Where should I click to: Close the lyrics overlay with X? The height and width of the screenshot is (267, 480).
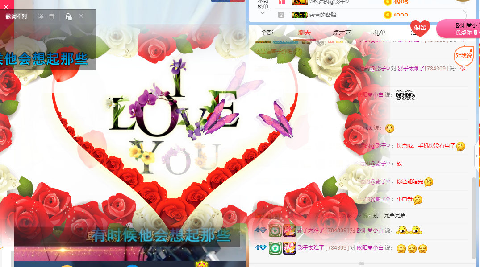(81, 16)
